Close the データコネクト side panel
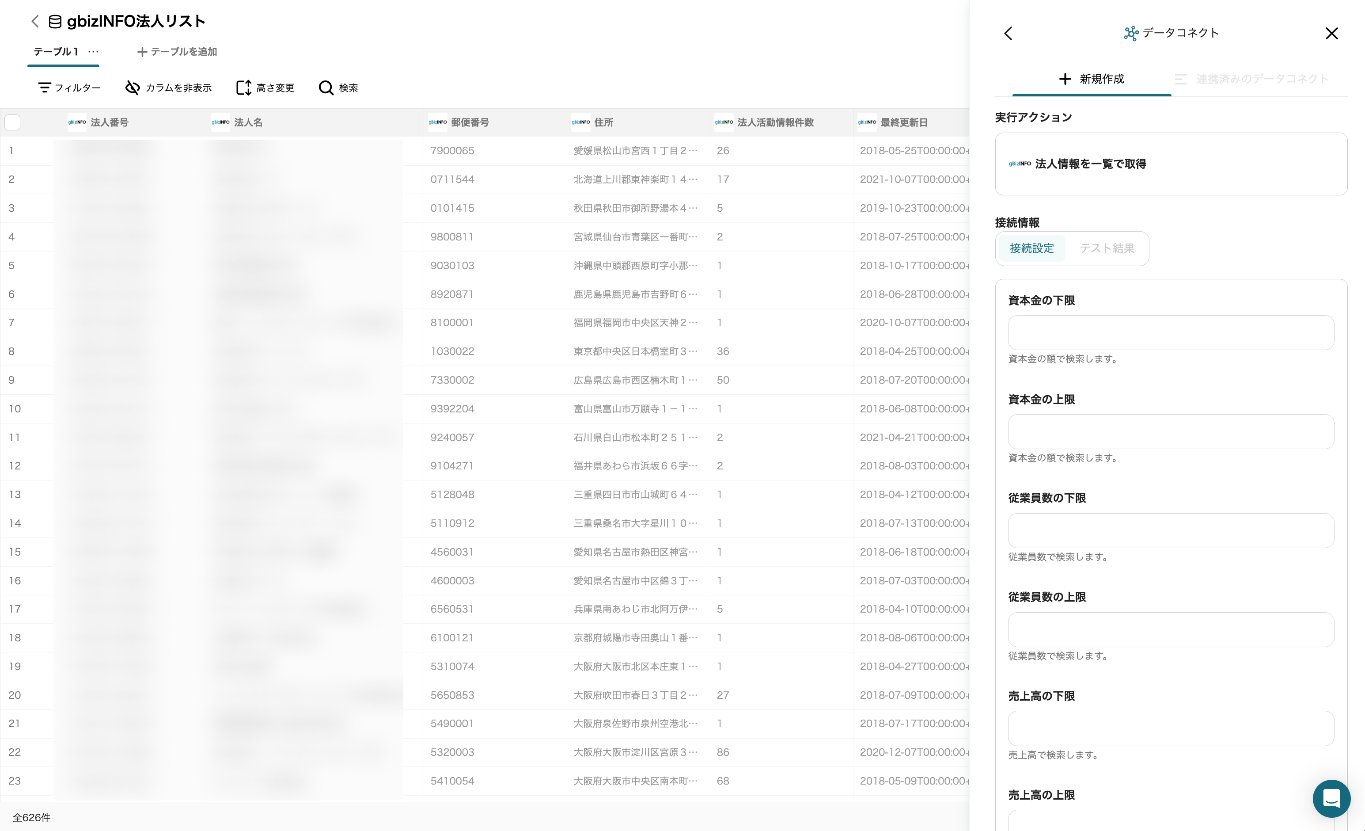The image size is (1365, 831). point(1331,33)
